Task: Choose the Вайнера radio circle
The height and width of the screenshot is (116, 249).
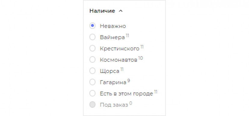Action: click(x=92, y=37)
